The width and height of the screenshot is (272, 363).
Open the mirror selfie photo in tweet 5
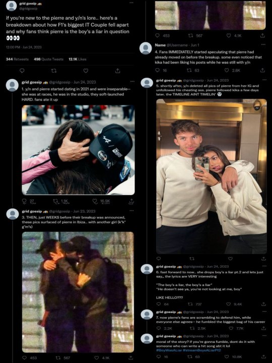pyautogui.click(x=212, y=176)
